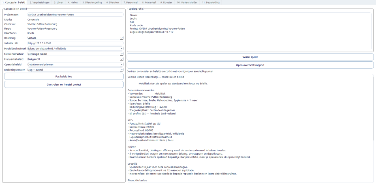Image resolution: width=376 pixels, height=185 pixels.
Task: Click the Wissel speler button
Action: [250, 57]
